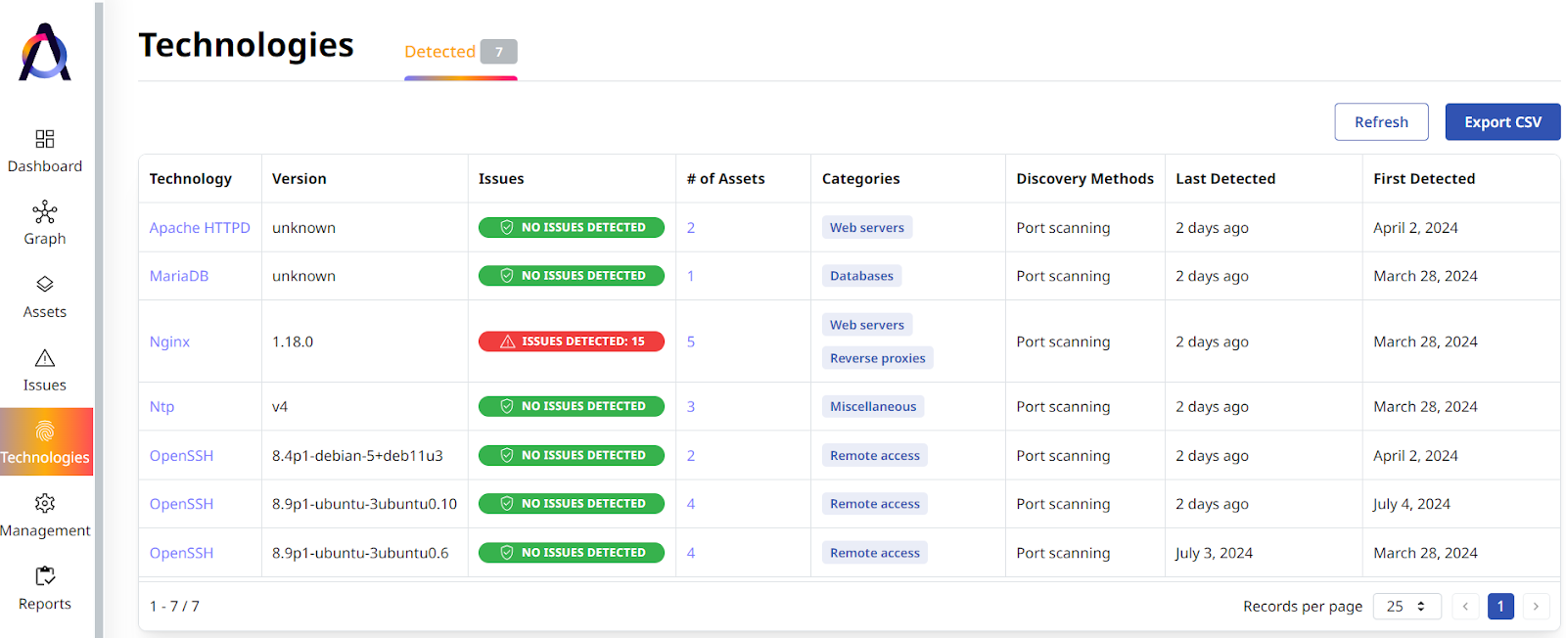The height and width of the screenshot is (638, 1566).
Task: Open the Apache HTTPD technology link
Action: click(200, 228)
